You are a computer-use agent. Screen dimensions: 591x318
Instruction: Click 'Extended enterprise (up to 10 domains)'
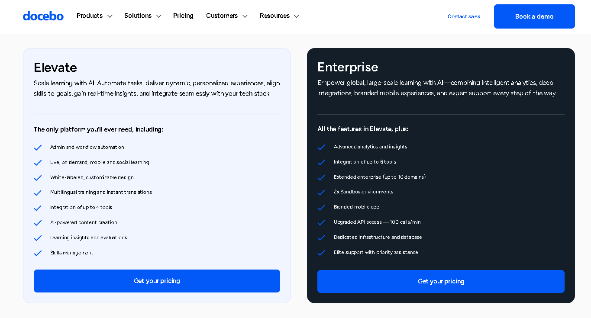tap(380, 177)
